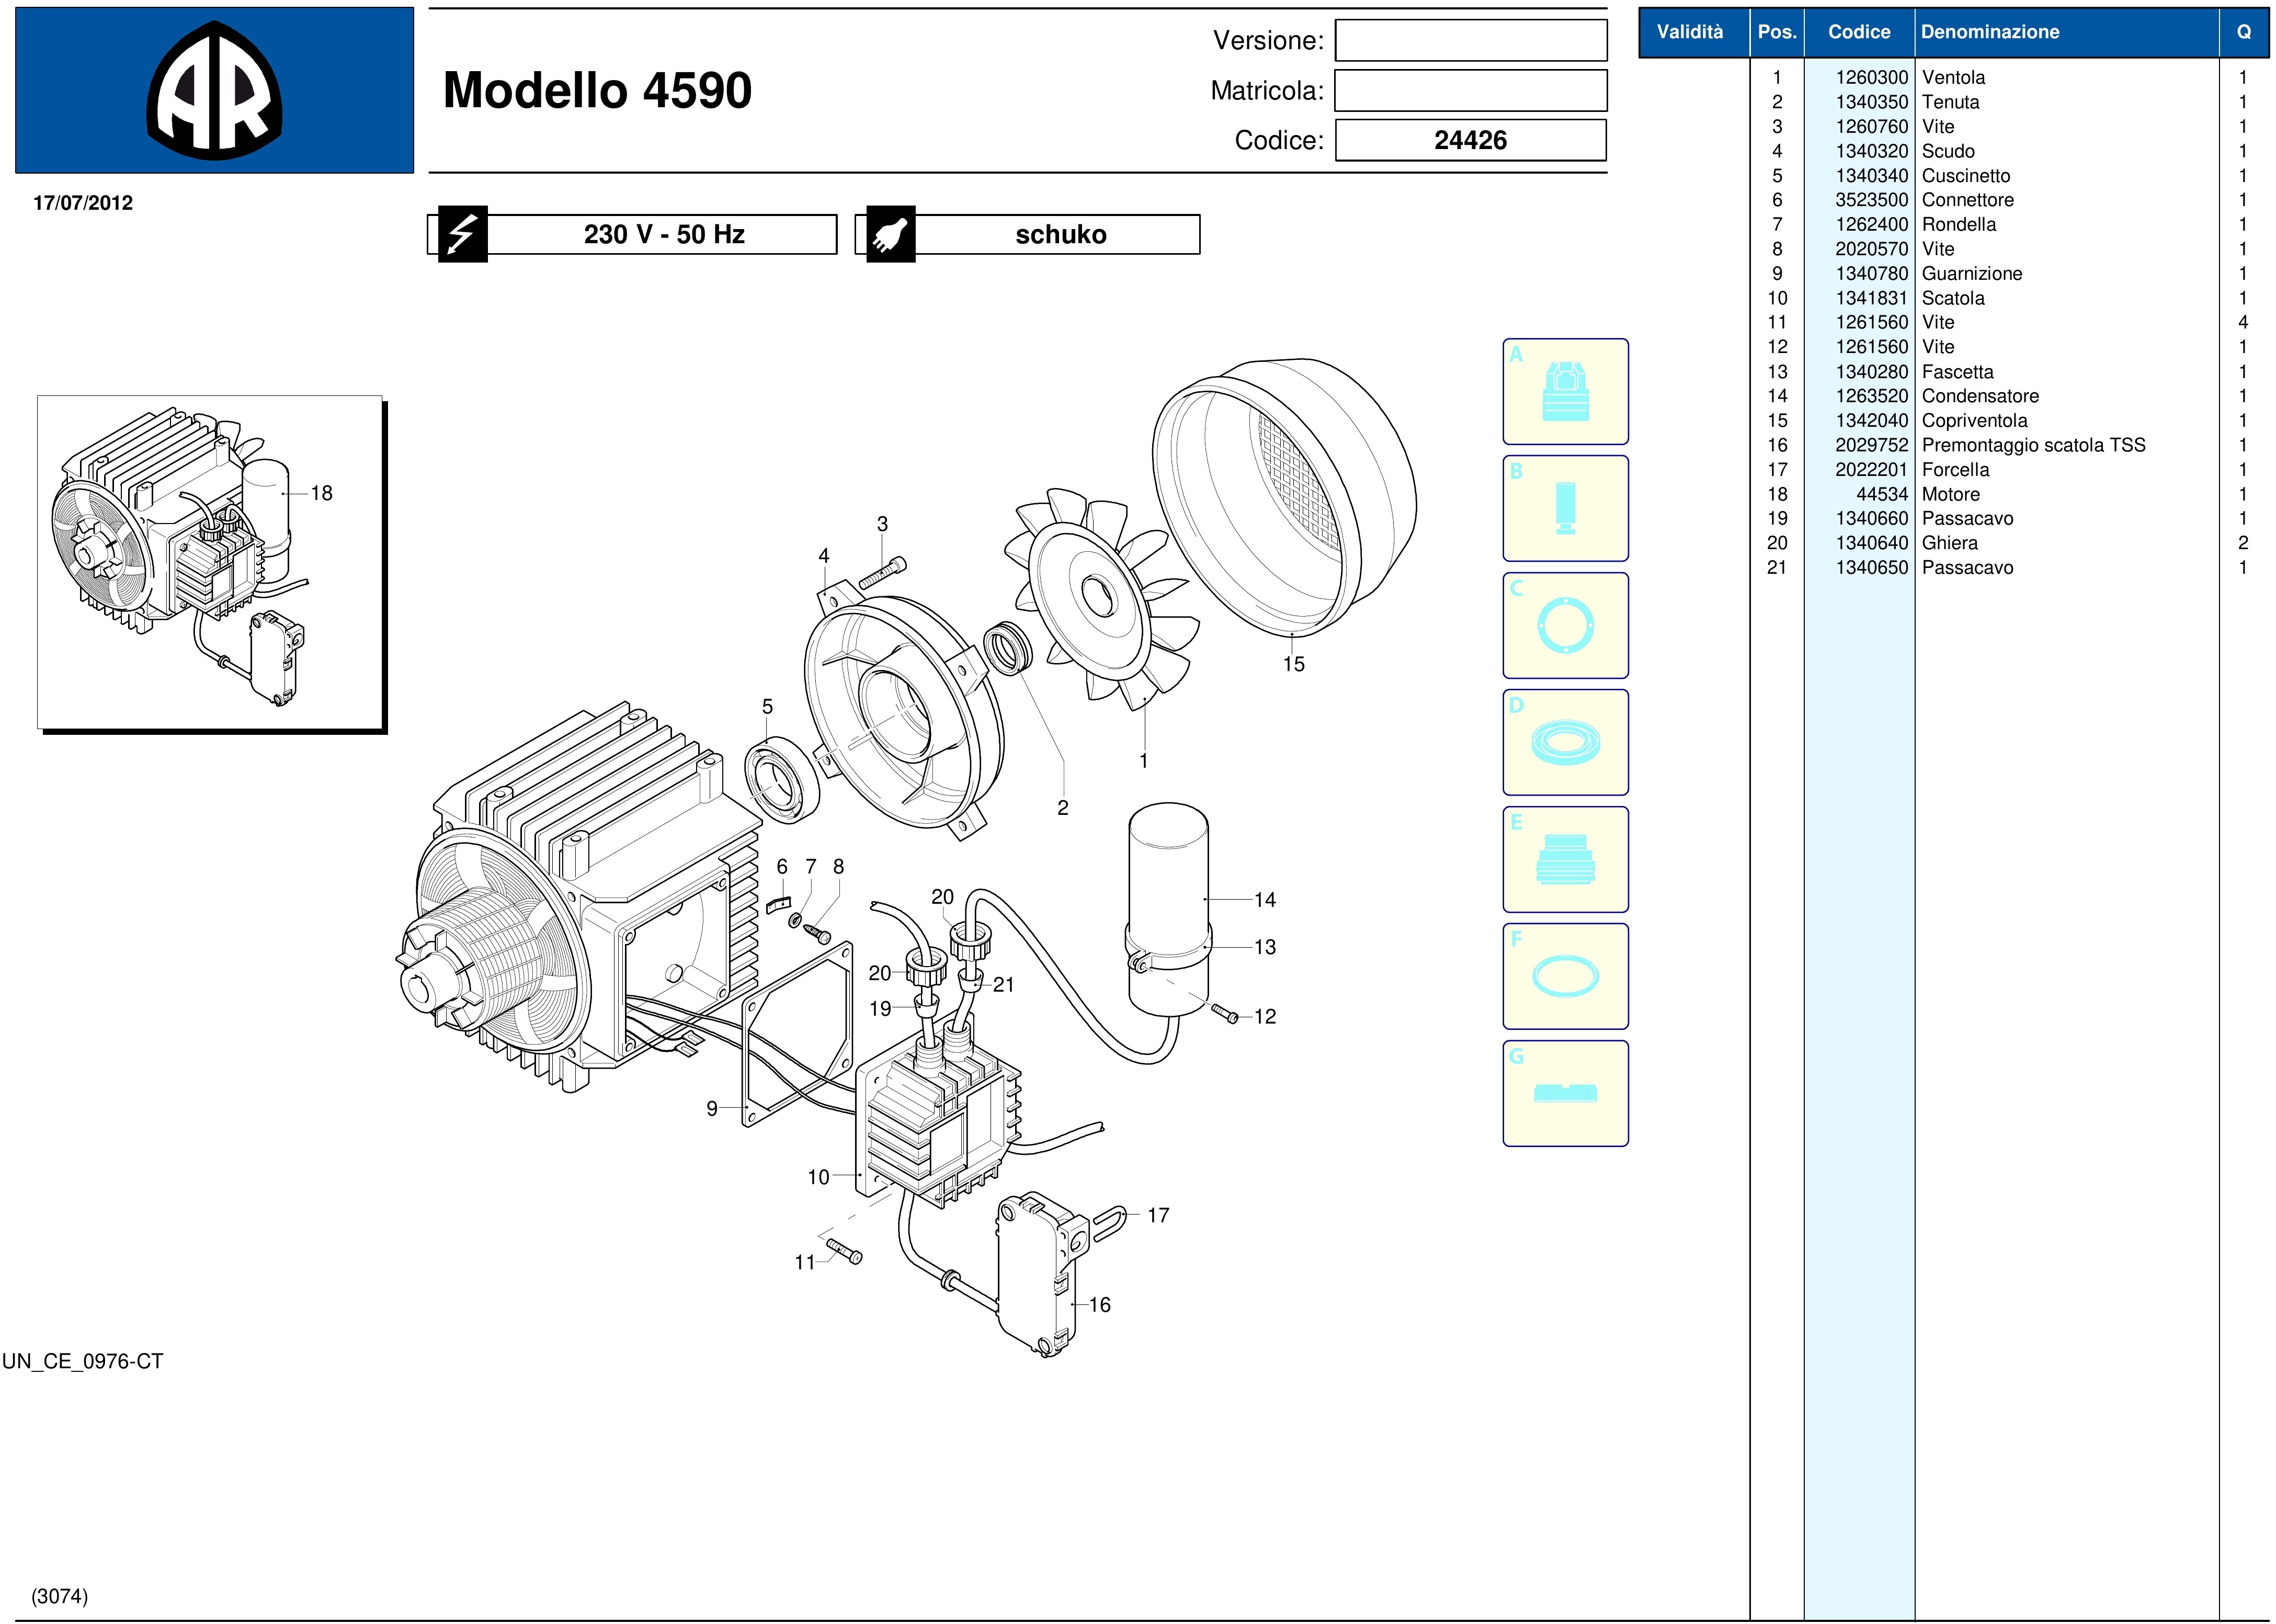Select kit C gasket ring icon
The height and width of the screenshot is (1624, 2276).
point(1565,626)
